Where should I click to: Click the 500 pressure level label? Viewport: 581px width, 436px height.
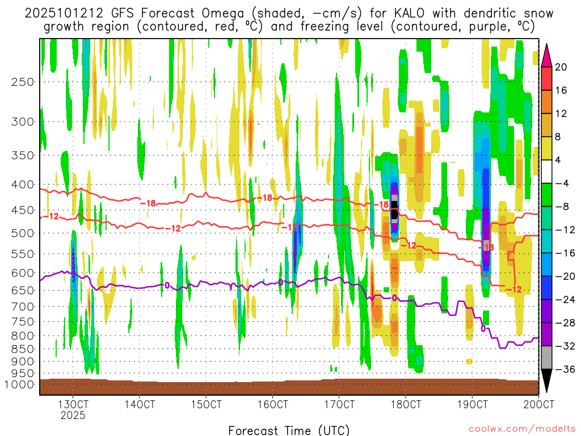pos(23,233)
